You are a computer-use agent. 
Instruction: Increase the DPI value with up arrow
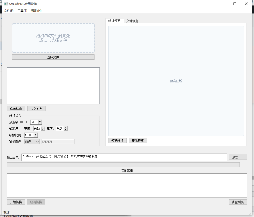pos(40,121)
